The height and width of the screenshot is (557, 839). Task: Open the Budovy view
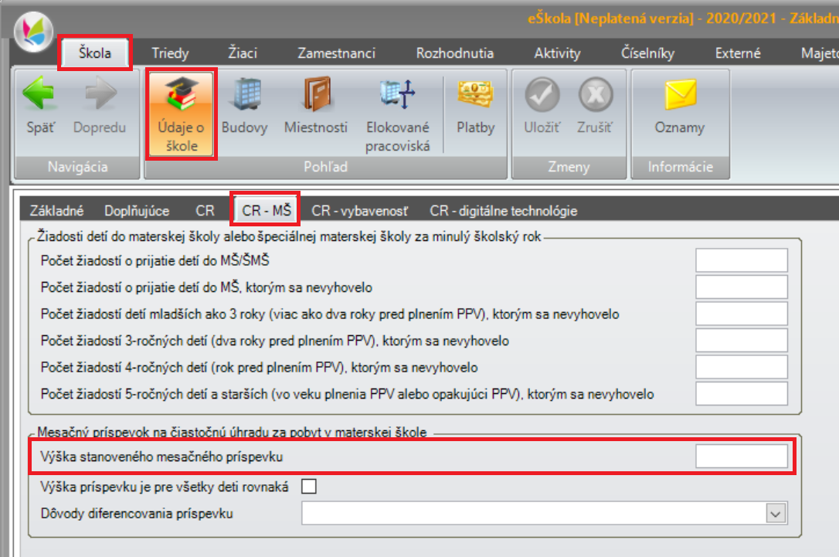245,105
